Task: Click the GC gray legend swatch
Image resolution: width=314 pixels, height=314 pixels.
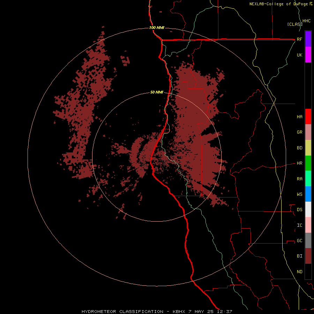Action: pos(308,240)
